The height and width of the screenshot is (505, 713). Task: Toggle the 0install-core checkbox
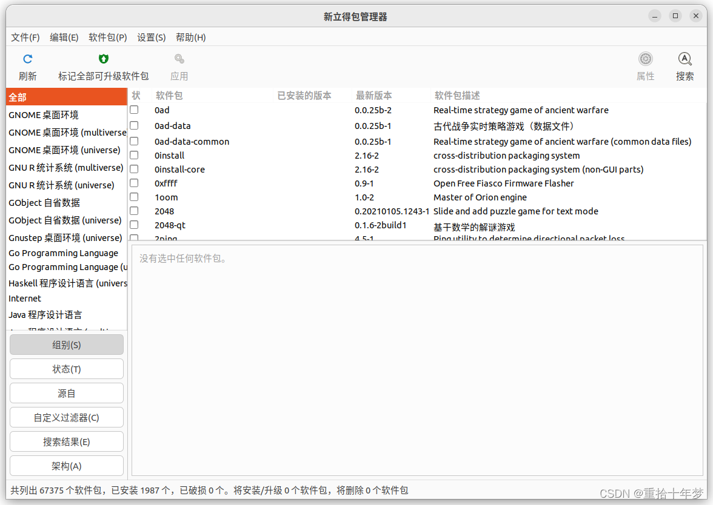coord(134,169)
